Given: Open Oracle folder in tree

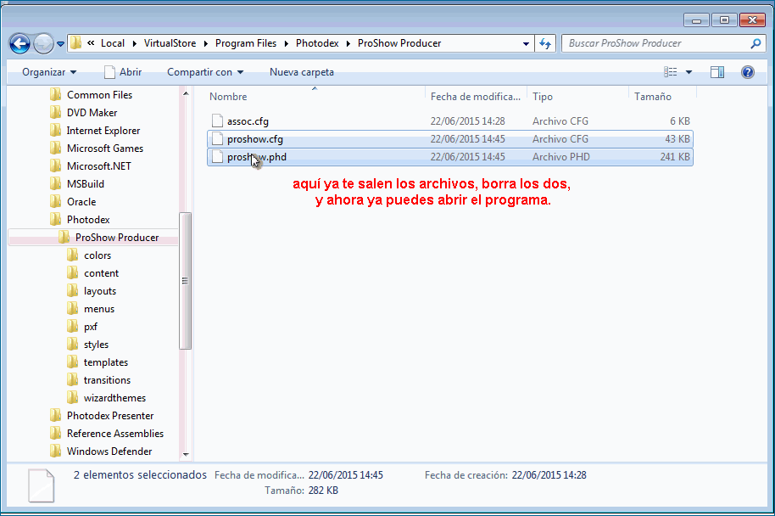Looking at the screenshot, I should click(81, 201).
